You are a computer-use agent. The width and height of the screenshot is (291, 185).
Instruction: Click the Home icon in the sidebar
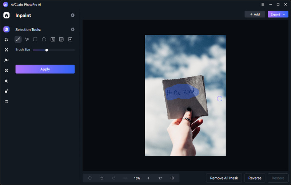[x=7, y=15]
